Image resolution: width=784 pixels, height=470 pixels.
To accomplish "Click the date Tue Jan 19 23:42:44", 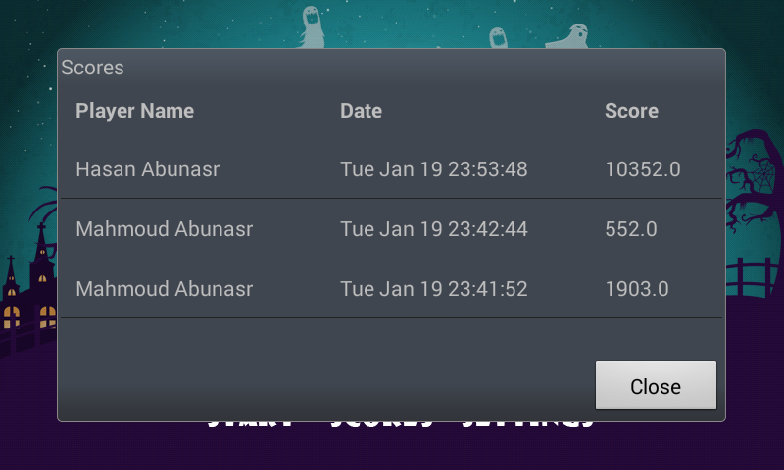I will point(434,229).
